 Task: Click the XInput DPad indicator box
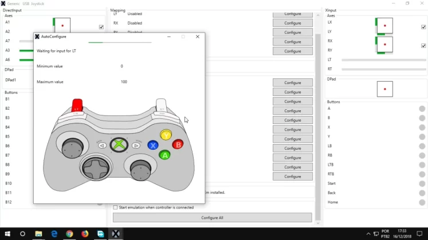pyautogui.click(x=385, y=89)
